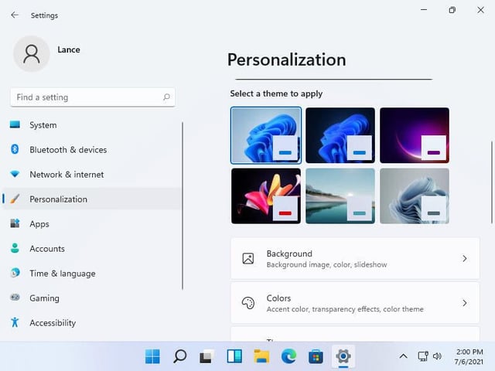Click the Colors palette icon

(248, 303)
